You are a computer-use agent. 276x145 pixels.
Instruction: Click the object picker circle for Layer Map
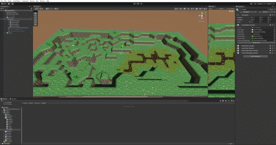(x=274, y=30)
